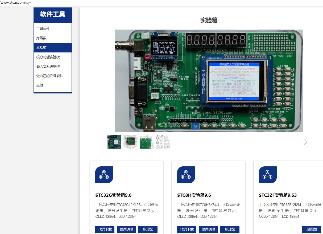Click the main experiment board photo
The image size is (323, 234).
click(209, 81)
